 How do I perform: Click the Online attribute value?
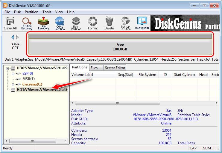tap(166, 123)
